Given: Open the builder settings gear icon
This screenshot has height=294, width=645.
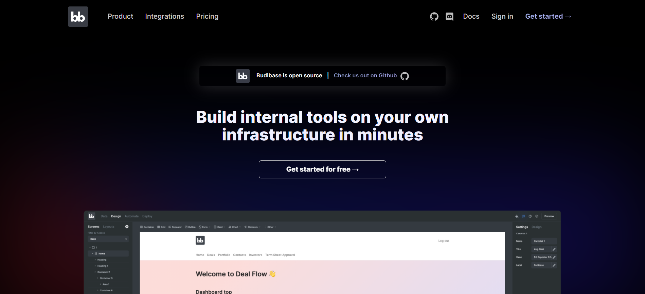Looking at the screenshot, I should pos(537,216).
